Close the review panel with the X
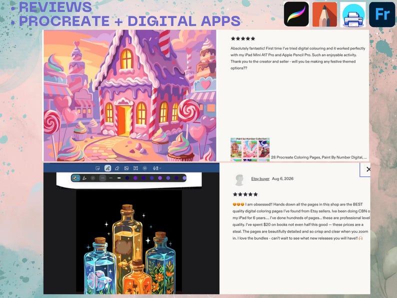397x298 pixels. pyautogui.click(x=368, y=169)
